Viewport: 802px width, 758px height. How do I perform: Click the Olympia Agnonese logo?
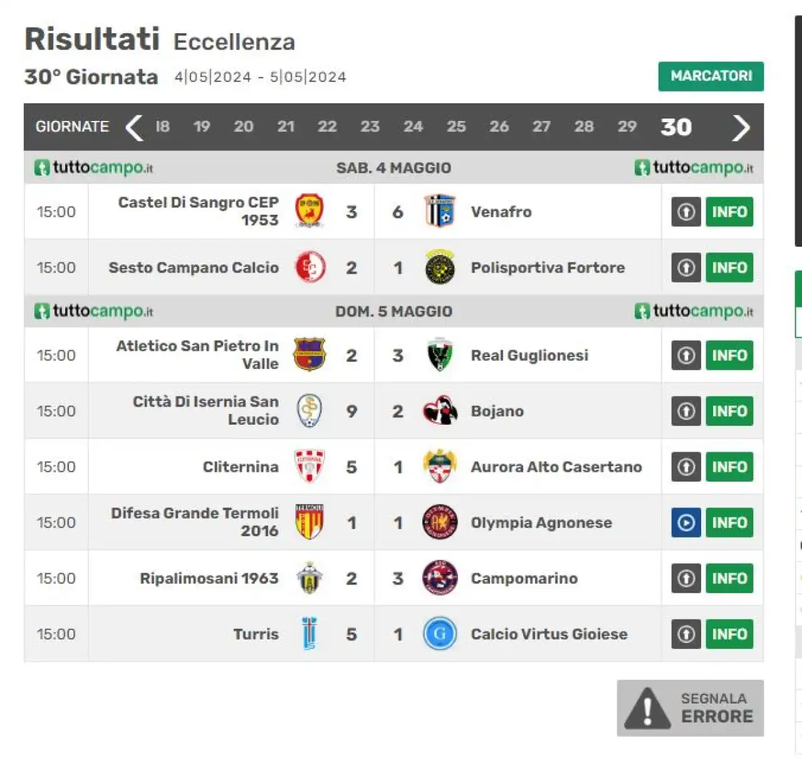tap(440, 522)
